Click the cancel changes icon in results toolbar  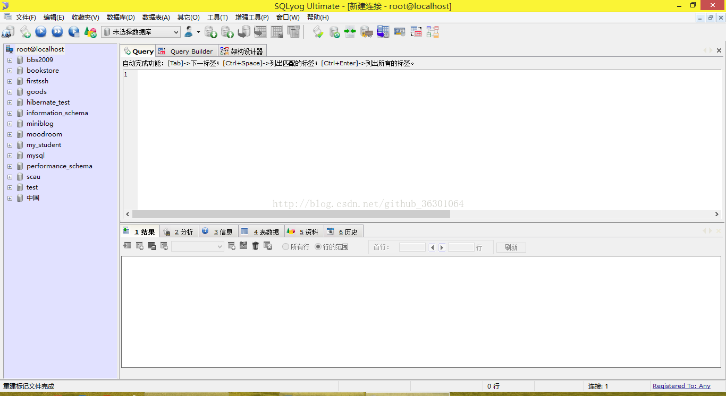(268, 246)
